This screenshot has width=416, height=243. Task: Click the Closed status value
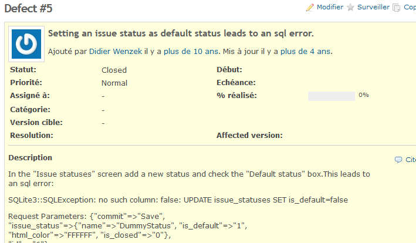114,70
